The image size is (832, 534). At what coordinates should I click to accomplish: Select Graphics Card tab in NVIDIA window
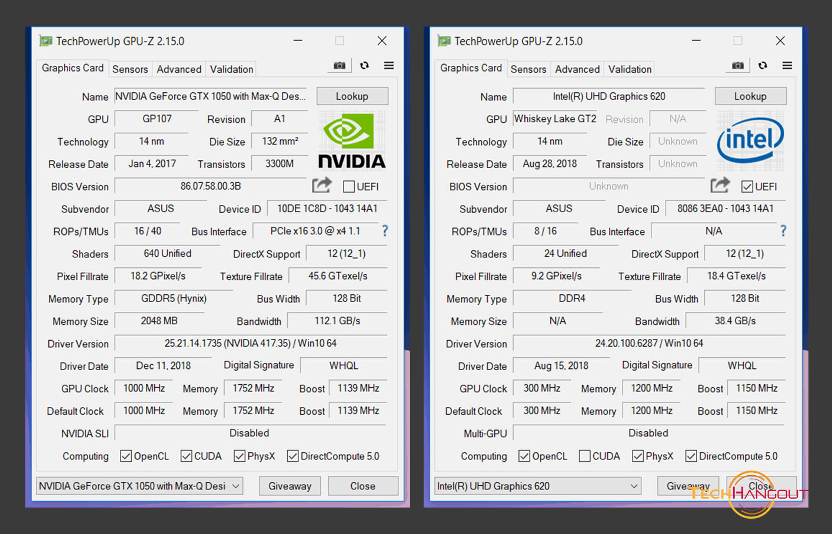click(x=72, y=68)
